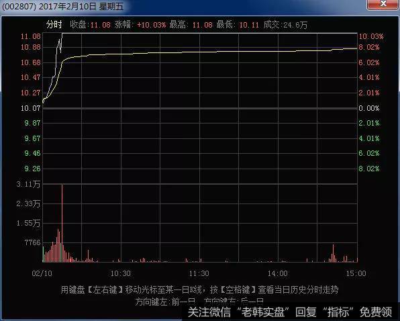Select the 0.00% right axis label

(x=369, y=108)
